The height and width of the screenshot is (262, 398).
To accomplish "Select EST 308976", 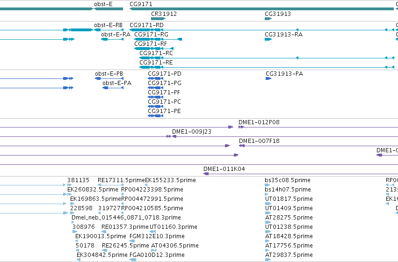I will [x=84, y=227].
